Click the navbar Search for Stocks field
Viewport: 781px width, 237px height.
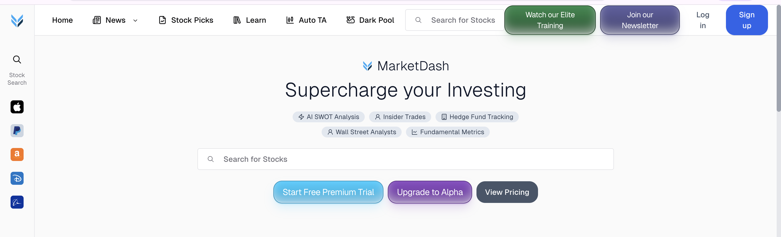point(463,20)
